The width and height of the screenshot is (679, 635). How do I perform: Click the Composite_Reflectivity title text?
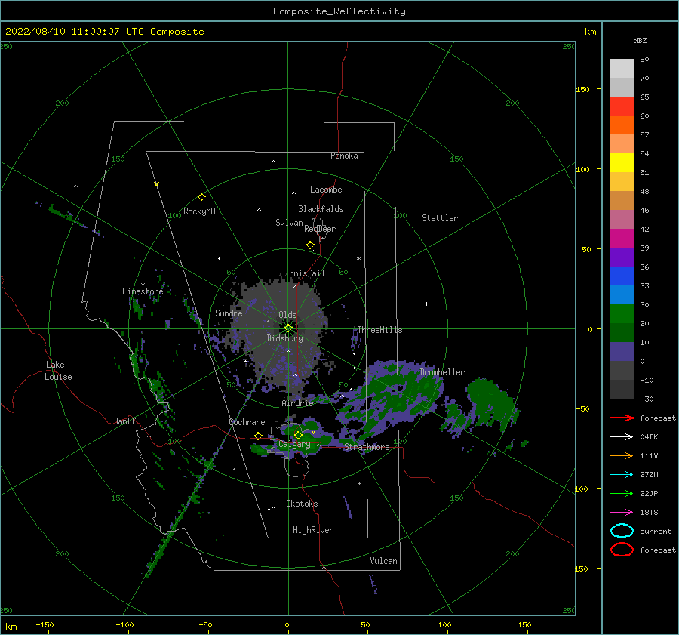pos(339,11)
